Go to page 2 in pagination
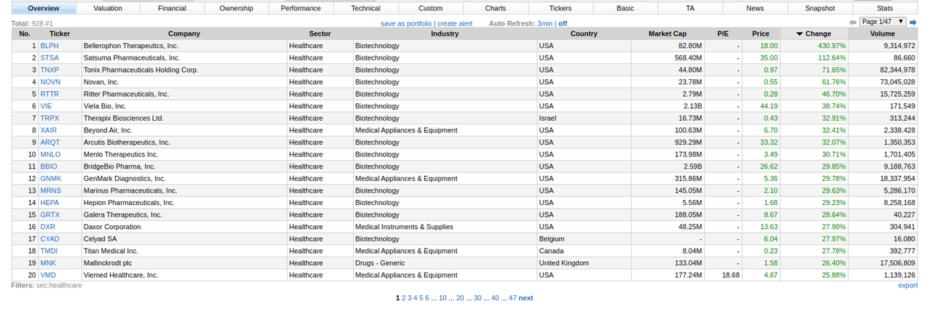This screenshot has height=325, width=932. pyautogui.click(x=404, y=298)
